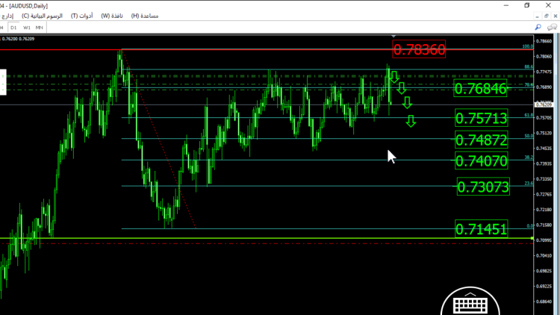Open the الرسوم البيانية (C) charts menu
Image resolution: width=560 pixels, height=315 pixels.
point(42,16)
